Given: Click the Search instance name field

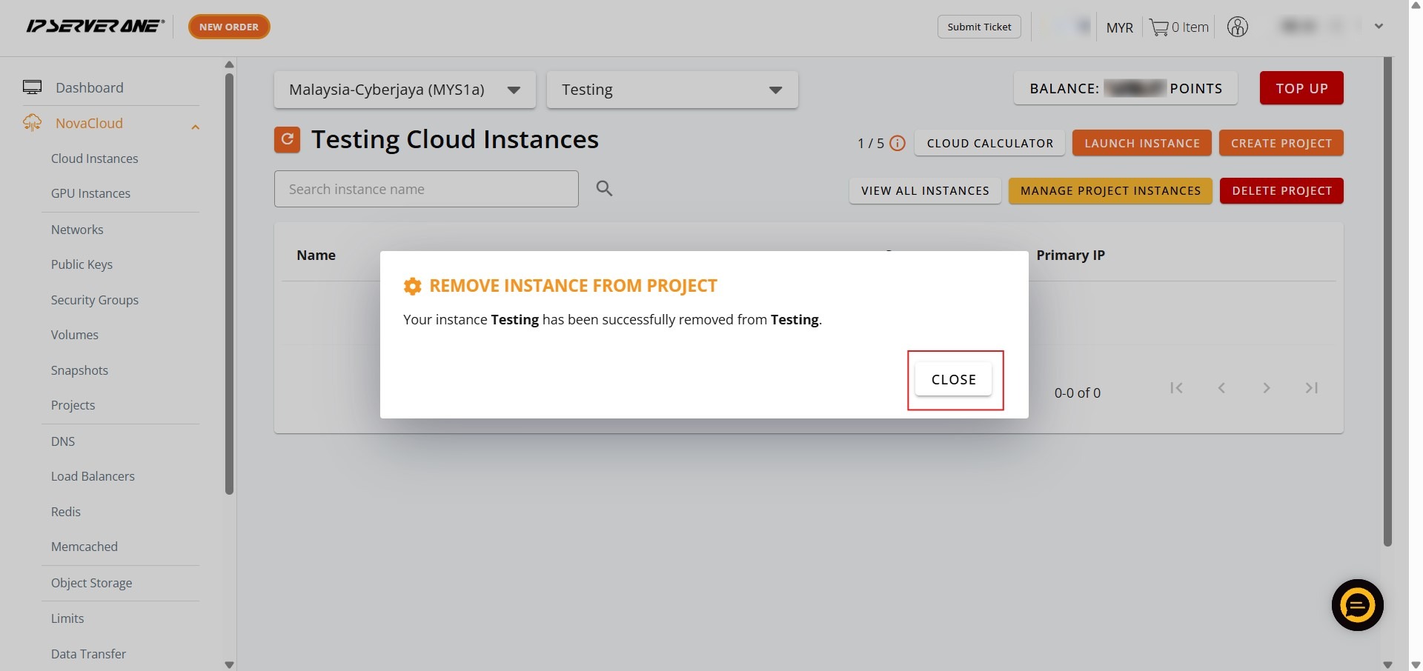Looking at the screenshot, I should click(x=425, y=189).
